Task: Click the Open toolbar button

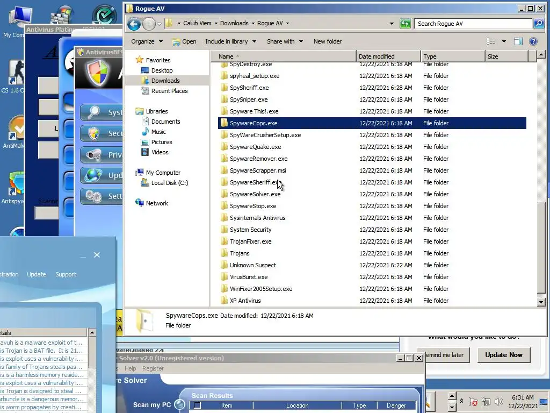Action: tap(184, 41)
